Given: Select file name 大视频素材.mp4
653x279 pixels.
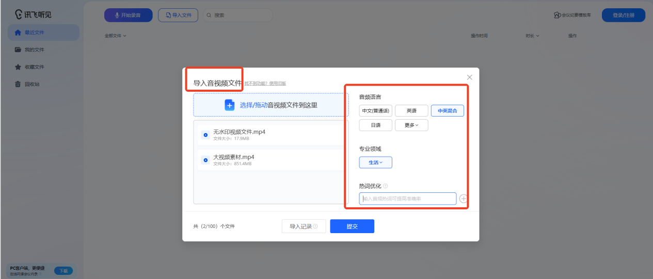Looking at the screenshot, I should tap(234, 157).
